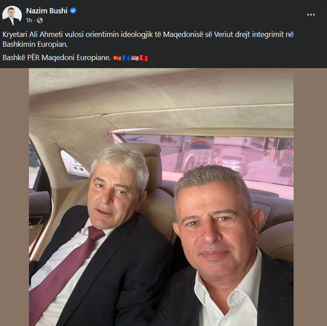Open the 1h timestamp link
This screenshot has width=327, height=326.
coord(29,20)
